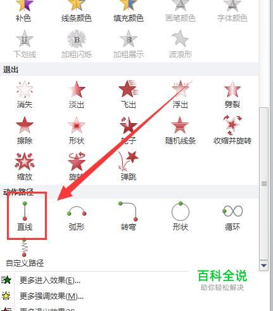Apply the 转弯 turn motion path

(129, 217)
